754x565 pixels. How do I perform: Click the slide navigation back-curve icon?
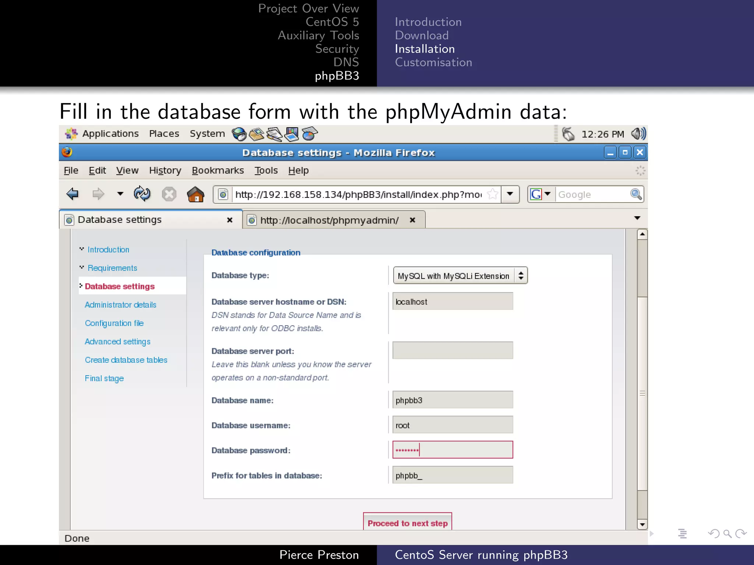(x=714, y=533)
